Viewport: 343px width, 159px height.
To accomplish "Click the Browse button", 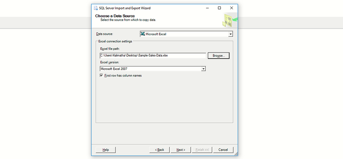I will pyautogui.click(x=218, y=56).
